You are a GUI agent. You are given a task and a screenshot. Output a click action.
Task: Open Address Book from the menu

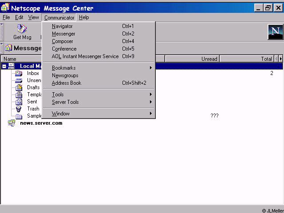99,83
